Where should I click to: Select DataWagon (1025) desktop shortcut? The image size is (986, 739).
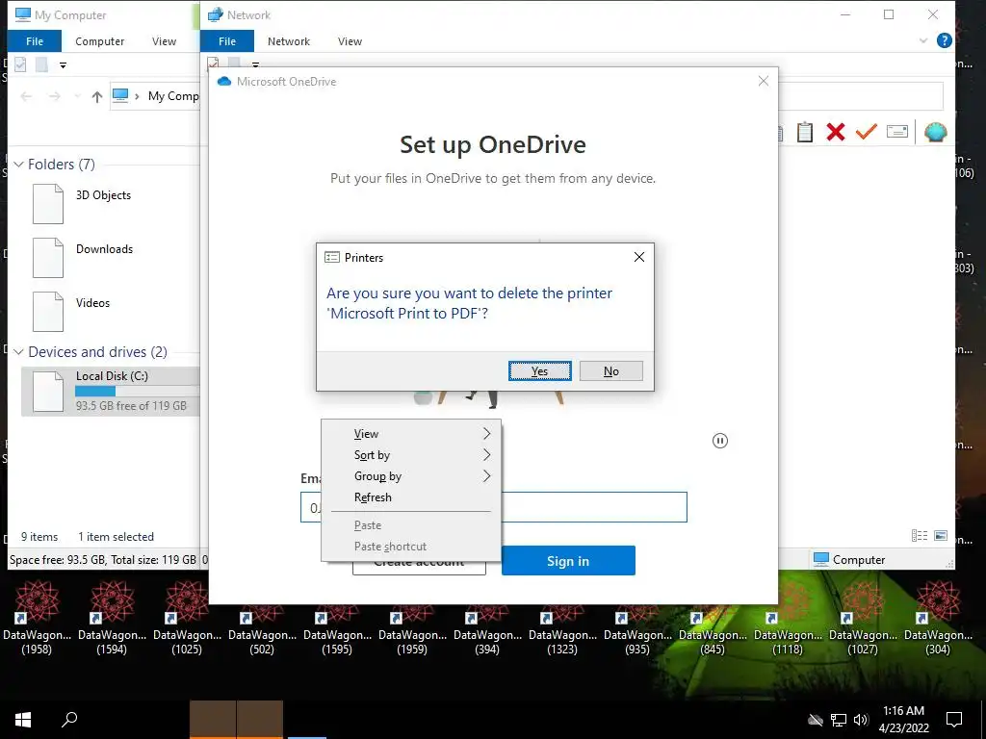[187, 618]
